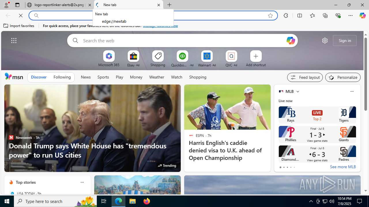Open the Phillies vs Giants game stats

(x=317, y=134)
